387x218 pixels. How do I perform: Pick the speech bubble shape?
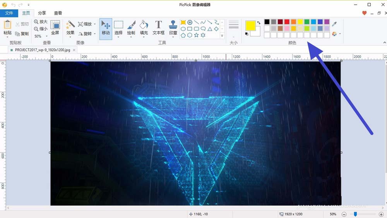tap(203, 29)
